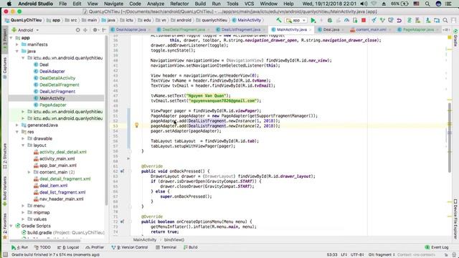Expand the content_main (2) node
The image size is (459, 258).
point(29,172)
